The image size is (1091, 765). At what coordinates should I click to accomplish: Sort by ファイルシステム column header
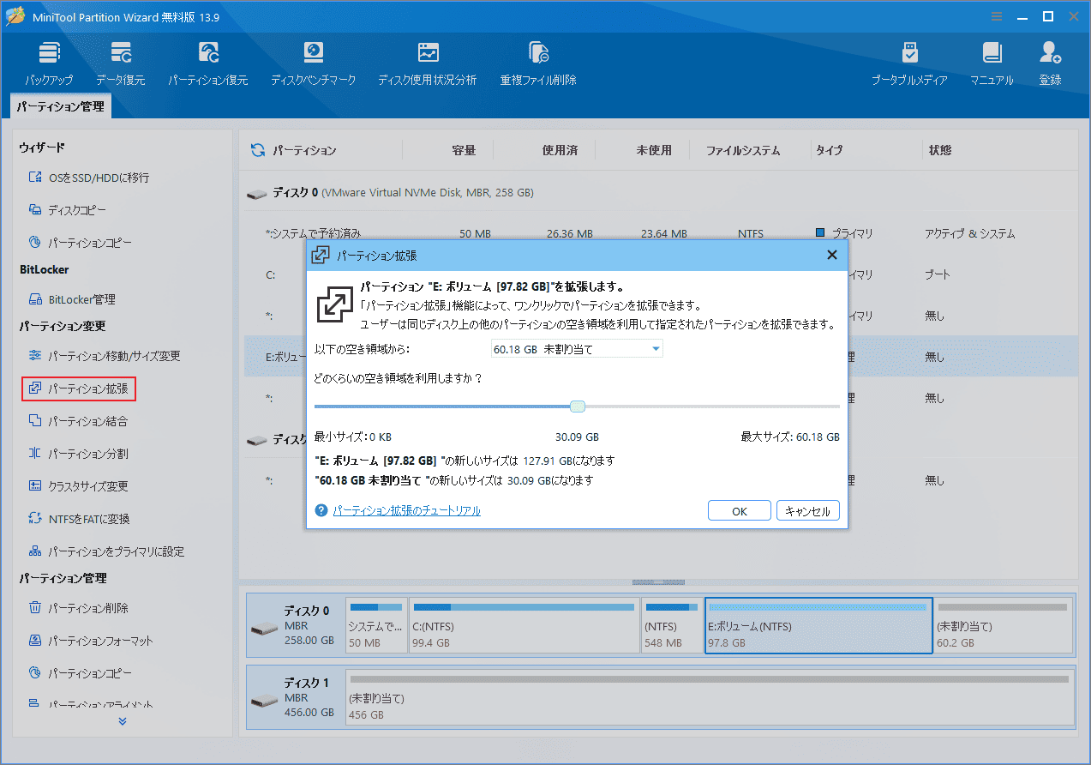(743, 150)
